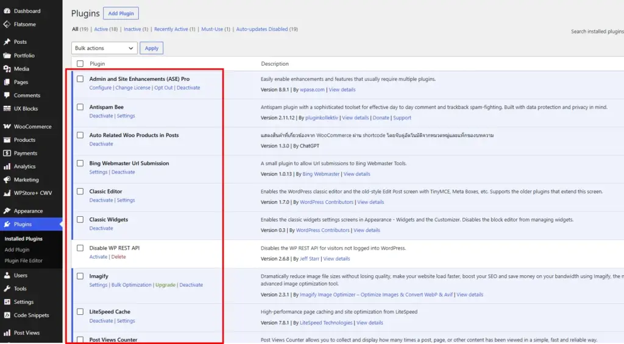Image resolution: width=624 pixels, height=344 pixels.
Task: Click Change License link for ASE Pro
Action: 133,88
